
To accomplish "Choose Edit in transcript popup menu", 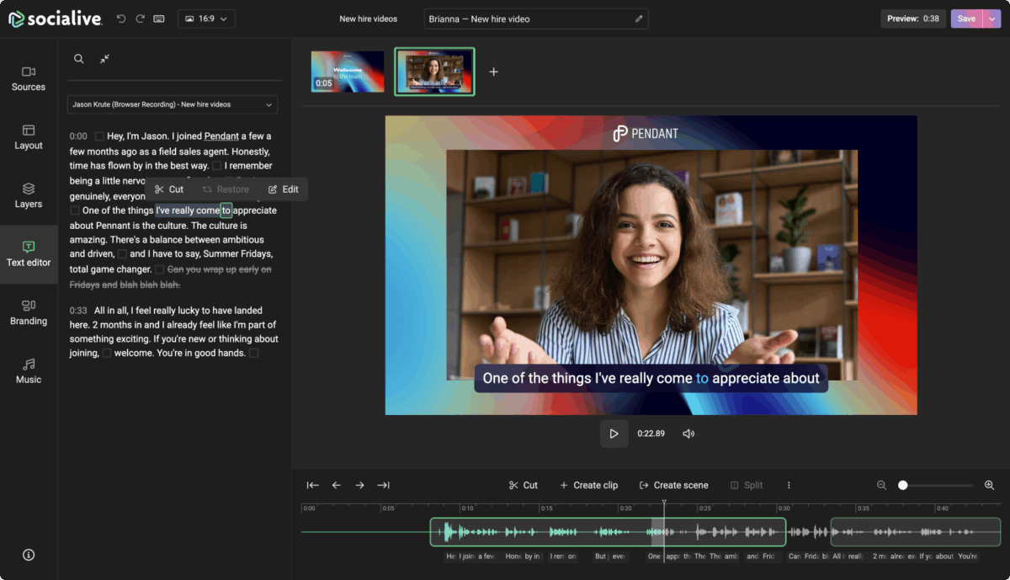I will click(284, 189).
